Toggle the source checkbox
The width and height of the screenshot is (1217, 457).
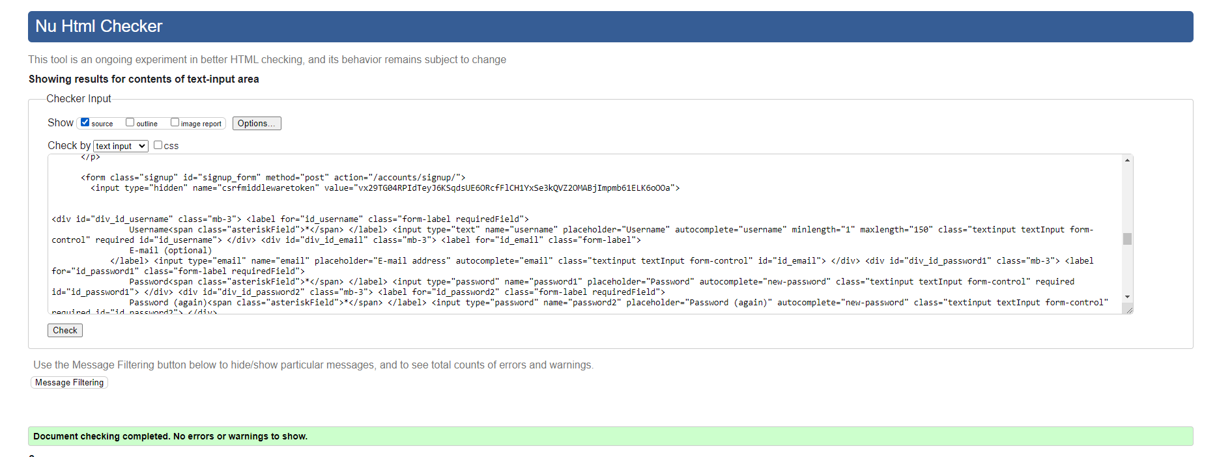coord(85,122)
